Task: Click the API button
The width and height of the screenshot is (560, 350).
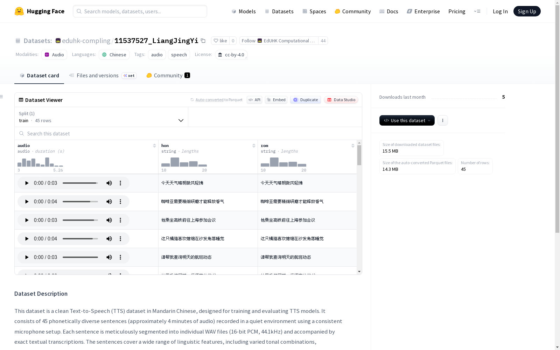Action: [x=254, y=100]
